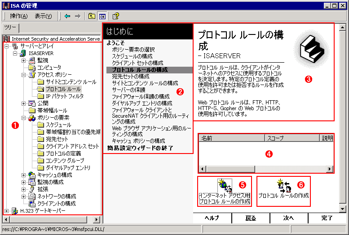Viewport: 349px width, 235px height.
Task: Click the Up one level folder icon
Action: [x=92, y=16]
